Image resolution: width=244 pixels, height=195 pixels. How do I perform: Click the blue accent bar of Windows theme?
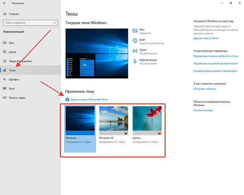click(80, 133)
